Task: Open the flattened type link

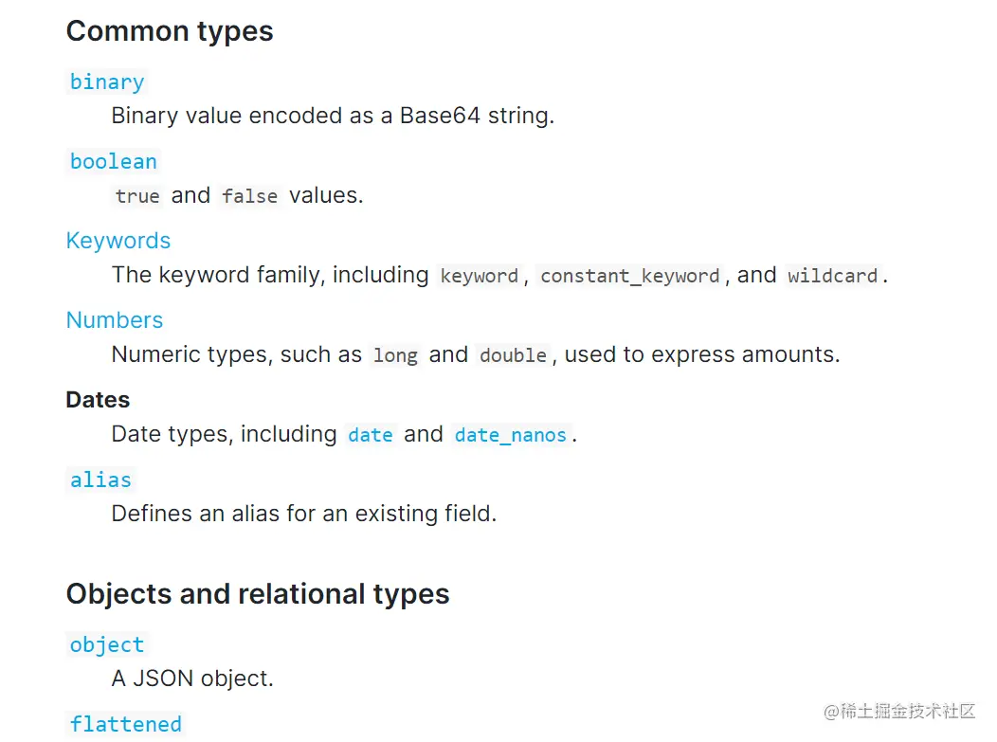Action: click(126, 724)
